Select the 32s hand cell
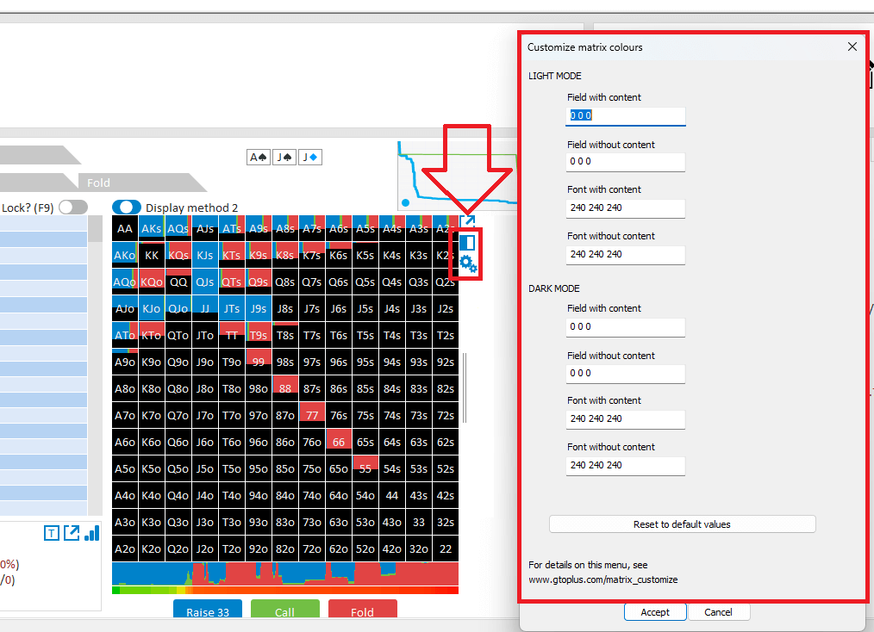The width and height of the screenshot is (874, 632). 446,523
